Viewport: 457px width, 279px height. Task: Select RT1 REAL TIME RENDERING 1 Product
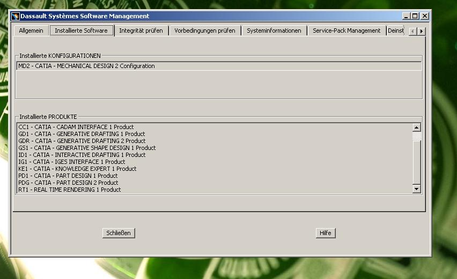point(215,190)
